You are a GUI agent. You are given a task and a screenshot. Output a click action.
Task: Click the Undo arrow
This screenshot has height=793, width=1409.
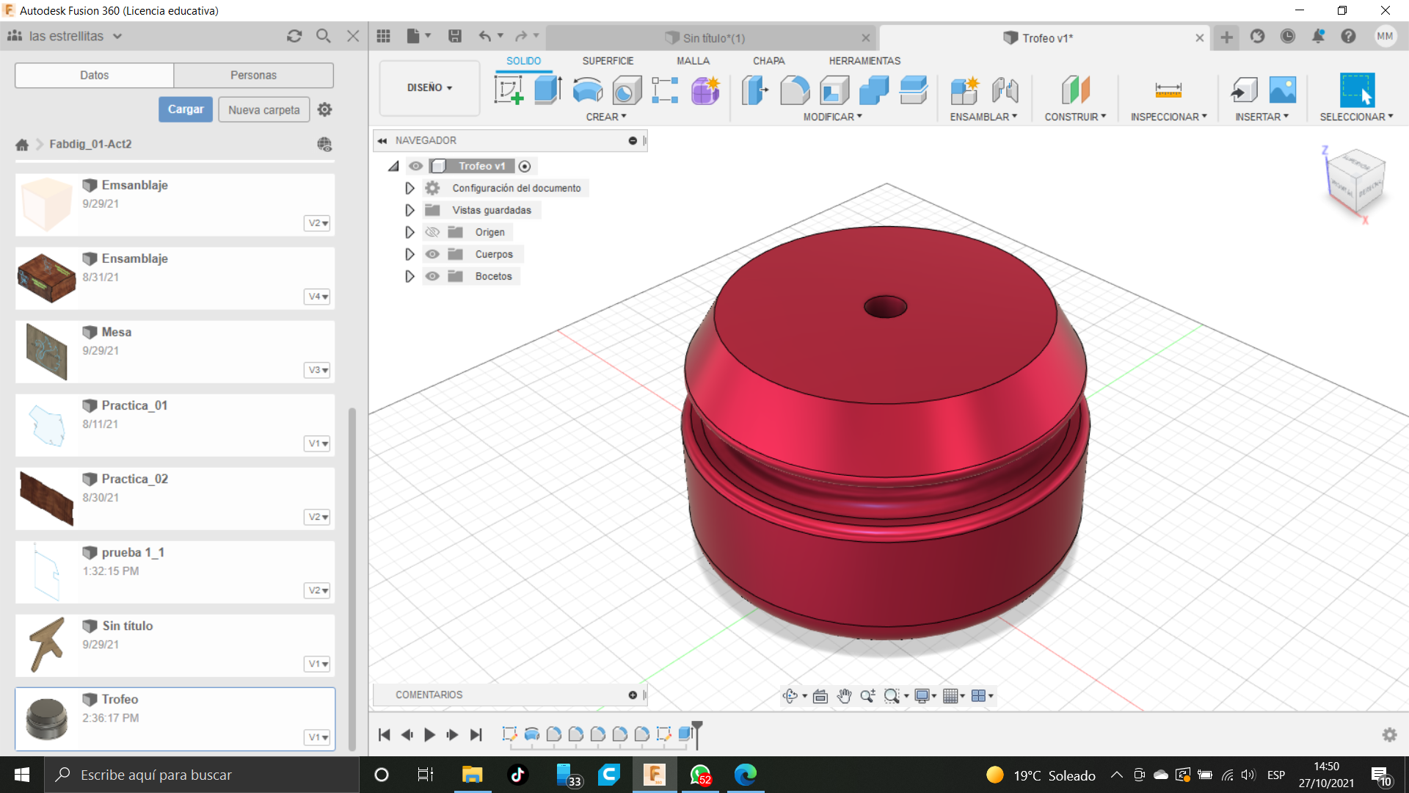click(485, 36)
